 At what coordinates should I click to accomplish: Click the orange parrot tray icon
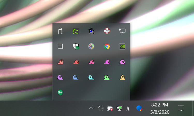click(122, 77)
